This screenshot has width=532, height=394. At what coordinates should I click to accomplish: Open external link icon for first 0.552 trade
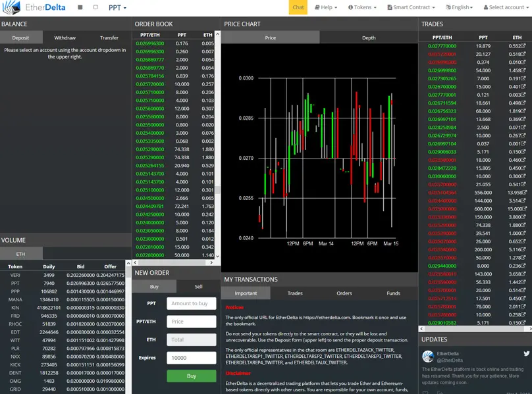(x=523, y=45)
